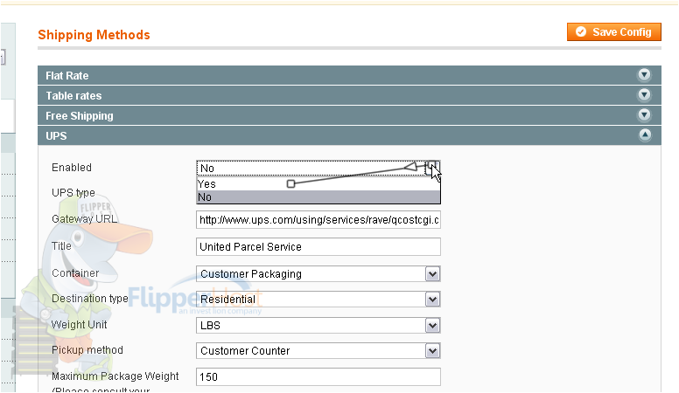Screen dimensions: 679x393
Task: Click the Maximum Package Weight label
Action: click(x=115, y=376)
